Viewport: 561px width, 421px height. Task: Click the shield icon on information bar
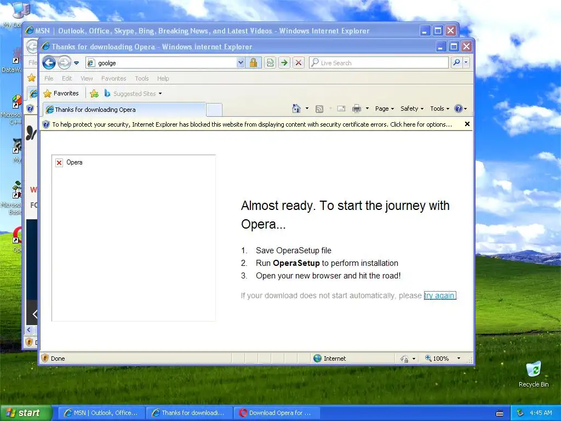pos(46,124)
